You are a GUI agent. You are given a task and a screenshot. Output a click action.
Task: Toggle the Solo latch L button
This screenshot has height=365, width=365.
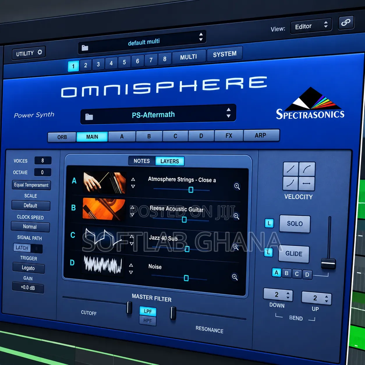(269, 223)
